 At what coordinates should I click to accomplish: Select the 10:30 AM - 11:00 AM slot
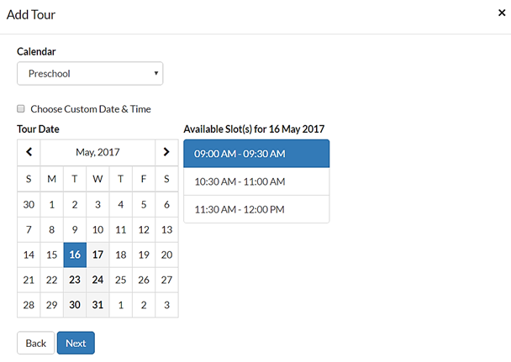point(256,181)
